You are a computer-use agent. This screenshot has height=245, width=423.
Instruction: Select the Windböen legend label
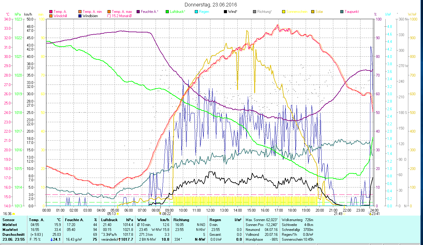(x=90, y=16)
